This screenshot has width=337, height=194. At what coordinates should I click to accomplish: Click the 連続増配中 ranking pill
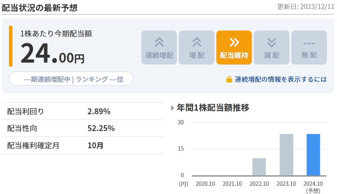coord(71,79)
